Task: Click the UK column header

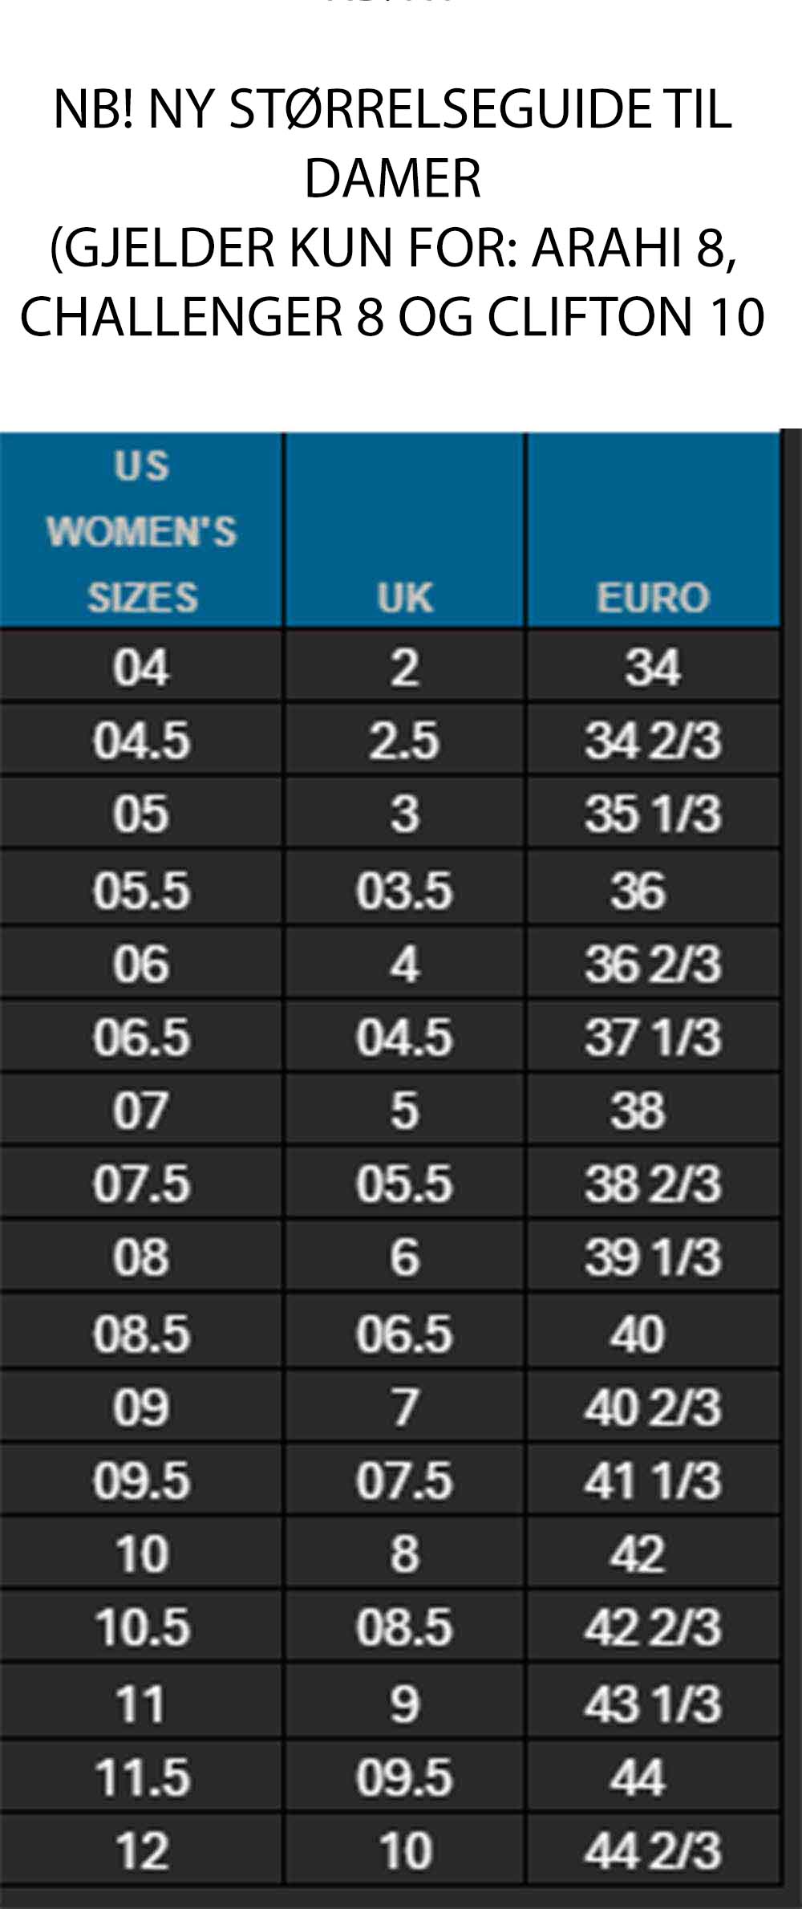Action: (405, 530)
